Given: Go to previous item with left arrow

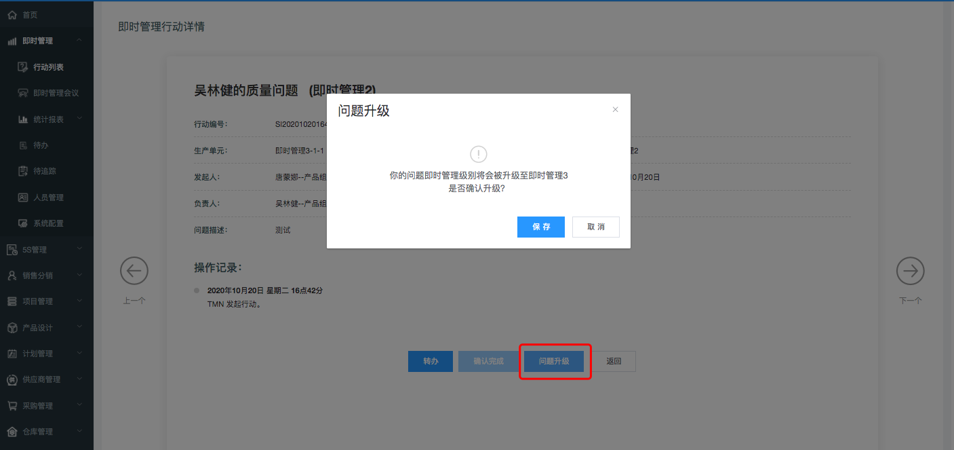Looking at the screenshot, I should coord(134,271).
